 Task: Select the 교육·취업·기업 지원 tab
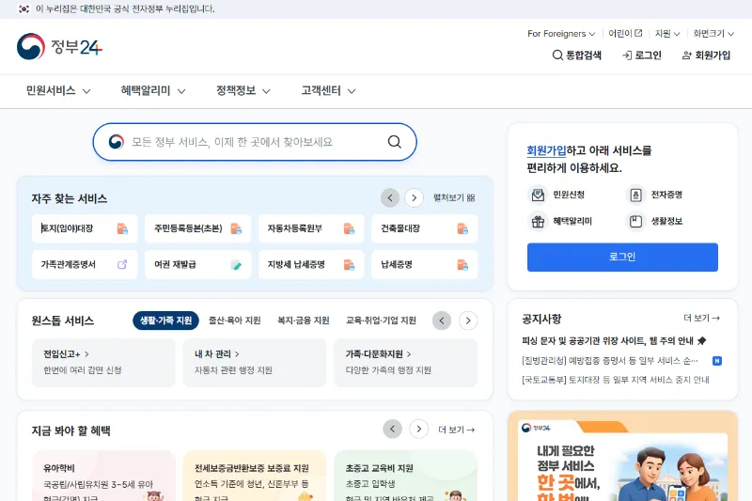point(382,321)
